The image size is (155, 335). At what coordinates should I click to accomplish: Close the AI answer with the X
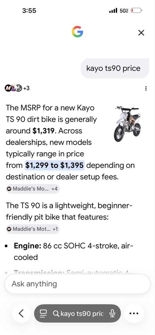(141, 33)
